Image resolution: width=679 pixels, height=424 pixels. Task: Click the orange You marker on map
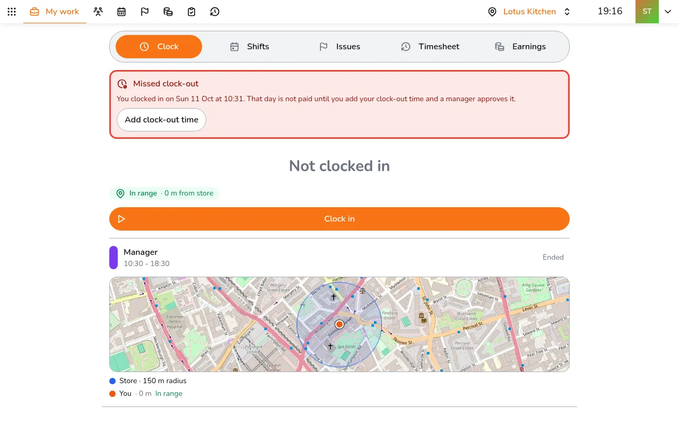pos(339,324)
